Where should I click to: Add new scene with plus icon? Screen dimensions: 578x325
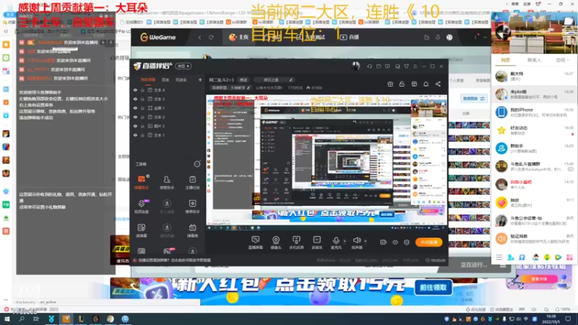point(200,79)
